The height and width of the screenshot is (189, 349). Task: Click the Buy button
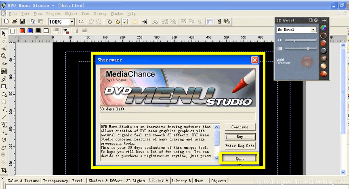(x=240, y=137)
